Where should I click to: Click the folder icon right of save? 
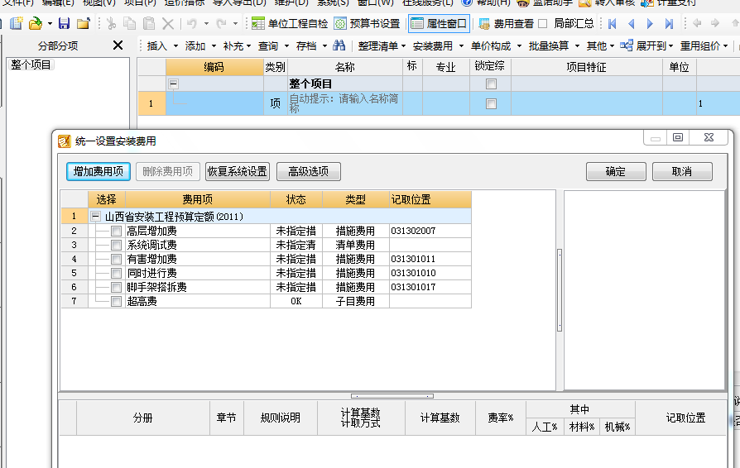pos(83,23)
